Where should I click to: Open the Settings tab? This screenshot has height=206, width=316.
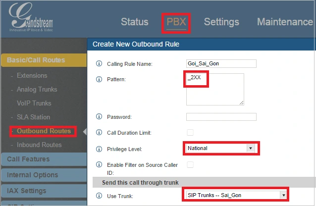(221, 22)
